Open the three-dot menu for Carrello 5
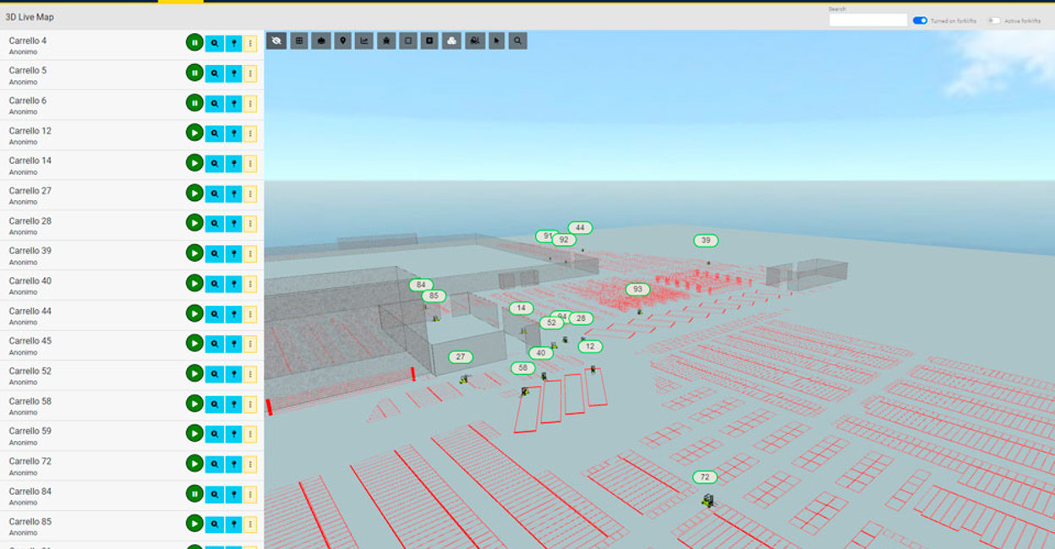The width and height of the screenshot is (1055, 549). click(x=250, y=73)
